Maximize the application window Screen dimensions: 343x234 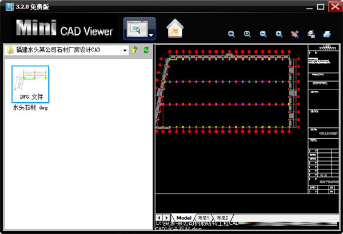320,7
